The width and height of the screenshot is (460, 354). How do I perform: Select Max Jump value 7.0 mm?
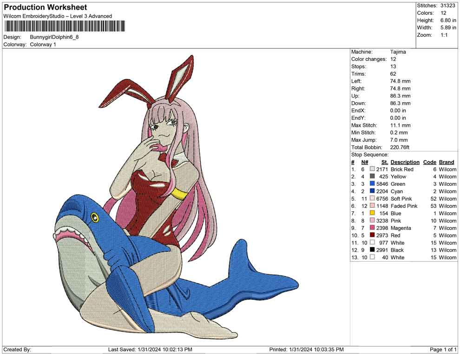pos(399,140)
